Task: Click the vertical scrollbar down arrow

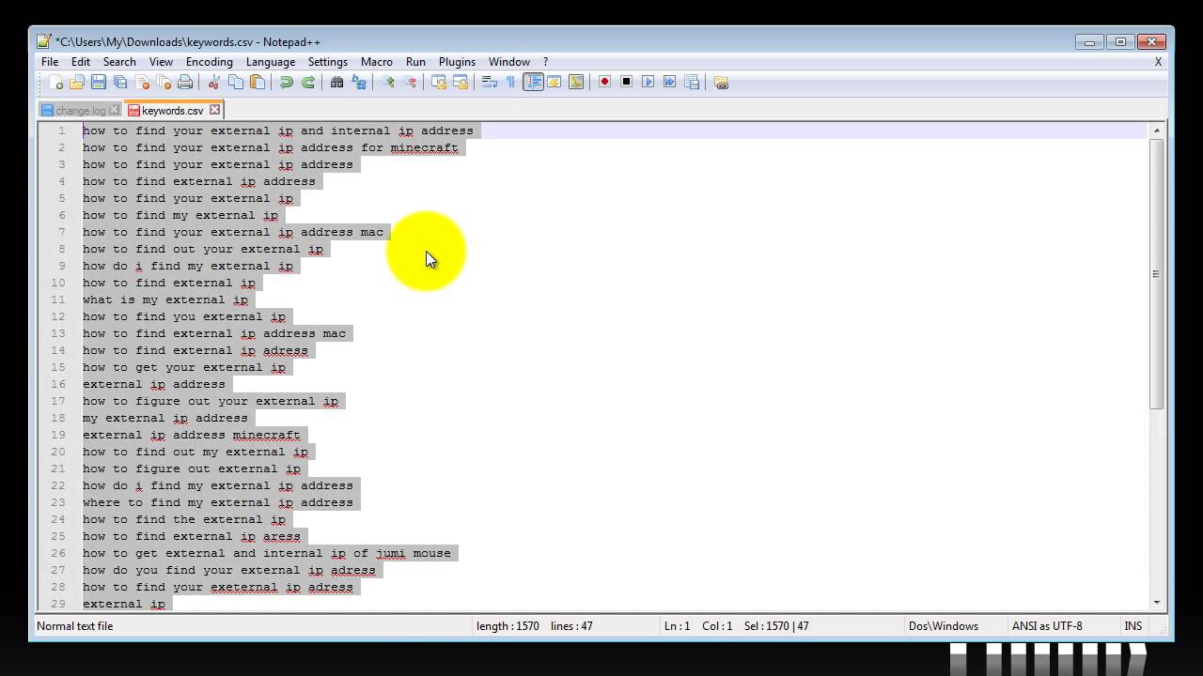Action: pyautogui.click(x=1157, y=602)
